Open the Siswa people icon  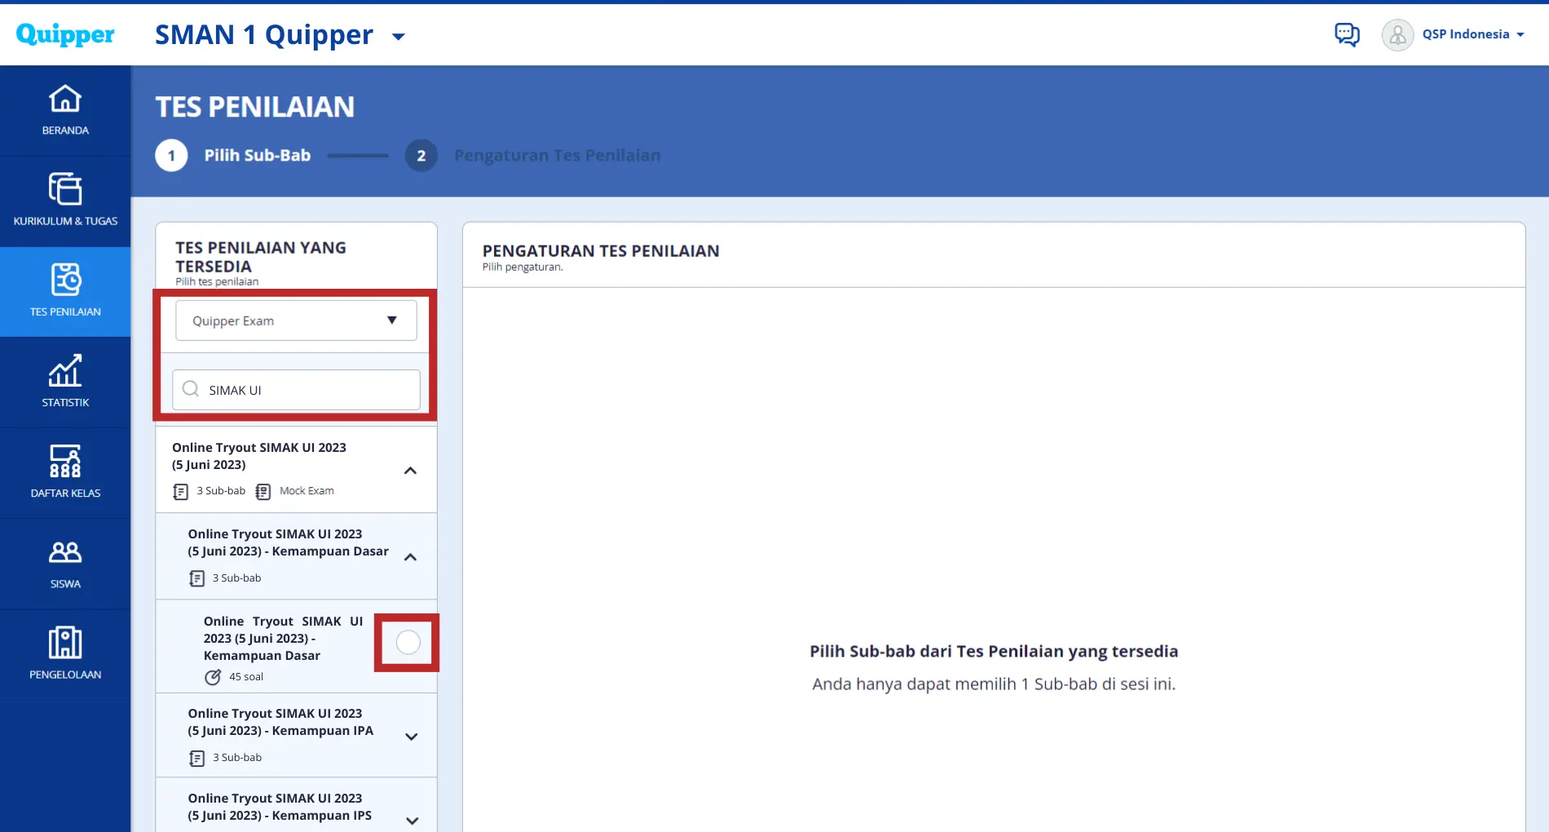(x=65, y=552)
